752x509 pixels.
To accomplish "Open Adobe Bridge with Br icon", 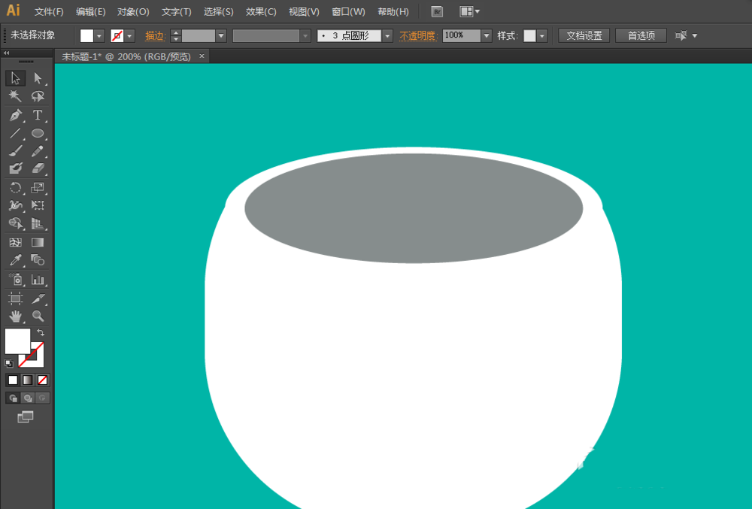I will pyautogui.click(x=437, y=12).
